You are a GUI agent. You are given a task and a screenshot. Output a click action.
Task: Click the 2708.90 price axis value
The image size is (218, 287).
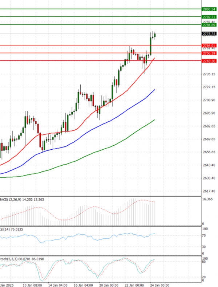point(209,100)
